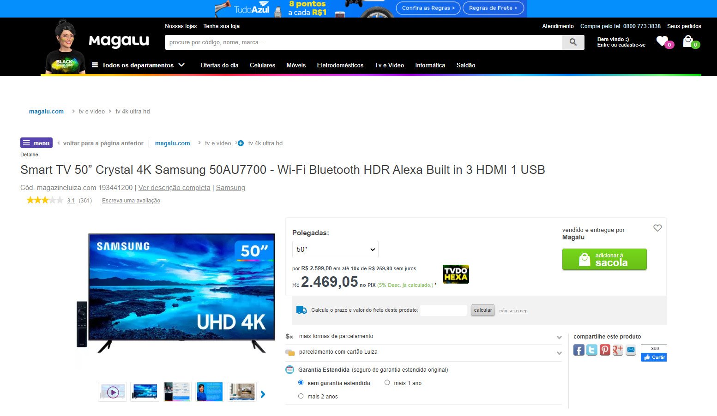Expand 'parcelamento com cartão Luiza' chevron
Screen dimensions: 717x416
click(559, 353)
